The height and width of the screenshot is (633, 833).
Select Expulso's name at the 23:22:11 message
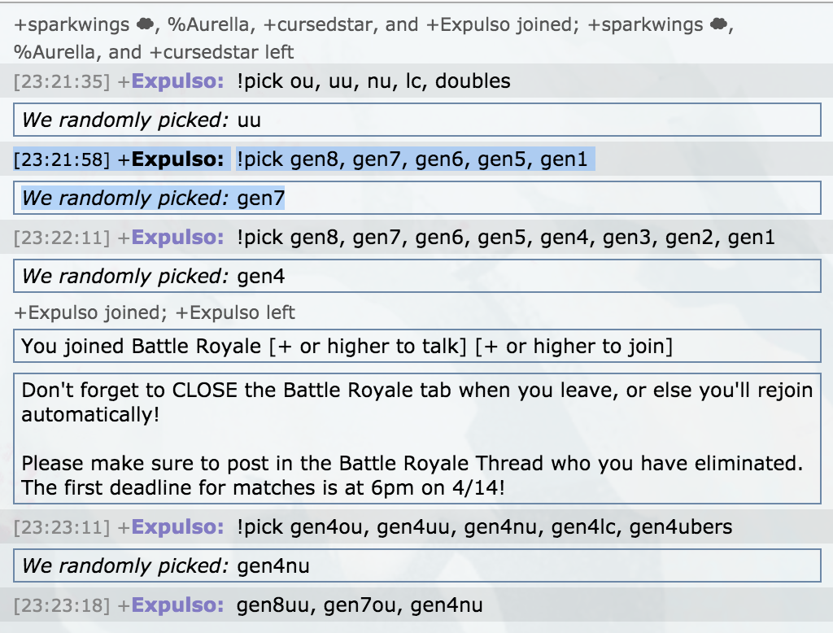177,237
